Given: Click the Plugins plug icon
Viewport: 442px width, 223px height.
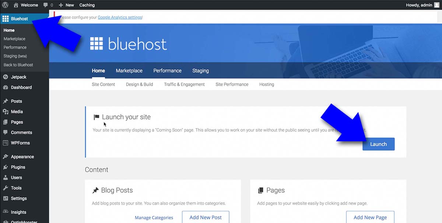Looking at the screenshot, I should [6, 167].
